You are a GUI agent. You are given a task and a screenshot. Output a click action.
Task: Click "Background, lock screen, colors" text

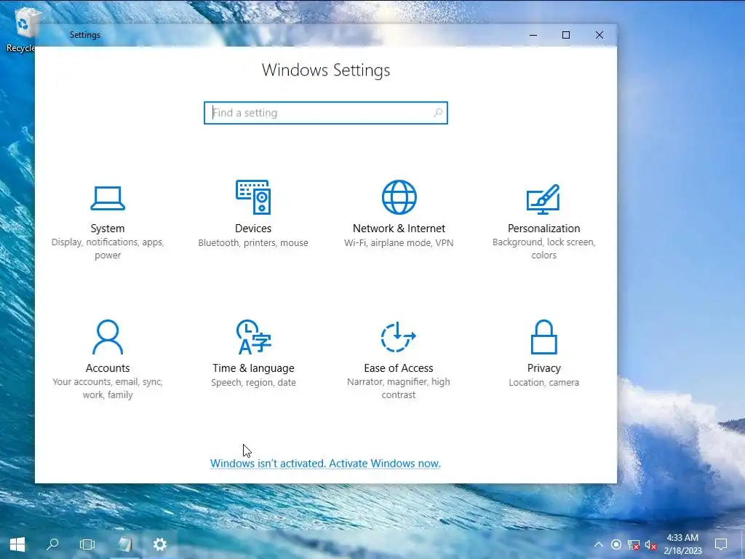click(543, 249)
